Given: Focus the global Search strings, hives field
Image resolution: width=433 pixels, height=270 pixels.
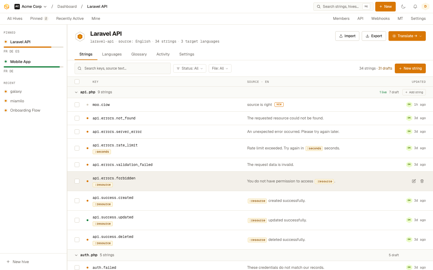Looking at the screenshot, I should (343, 7).
